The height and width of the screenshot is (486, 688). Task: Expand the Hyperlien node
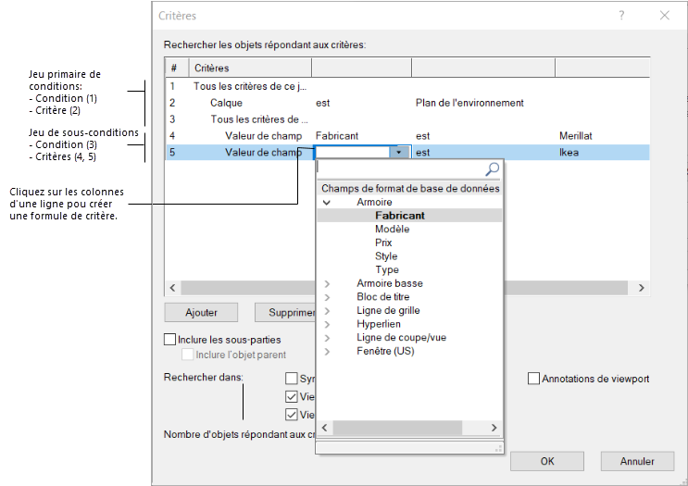327,324
